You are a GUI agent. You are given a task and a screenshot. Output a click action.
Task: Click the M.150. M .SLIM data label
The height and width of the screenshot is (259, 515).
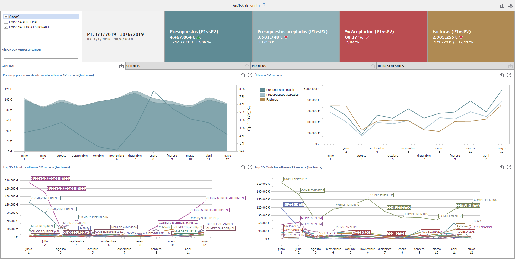click(311, 219)
